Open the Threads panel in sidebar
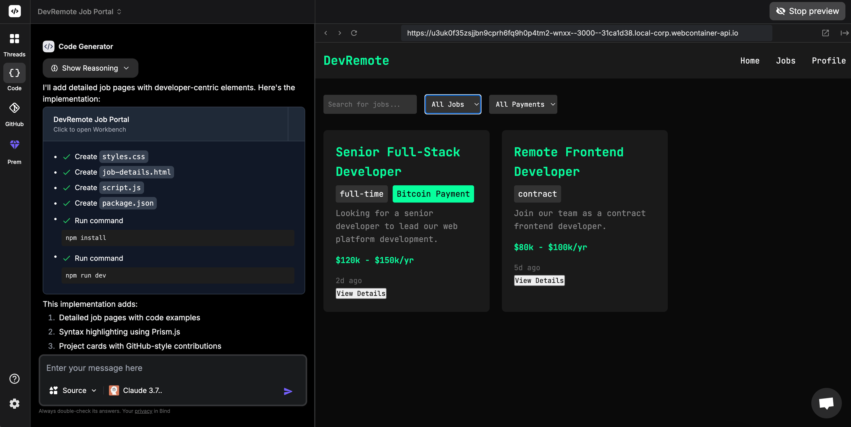Viewport: 851px width, 427px height. [14, 43]
